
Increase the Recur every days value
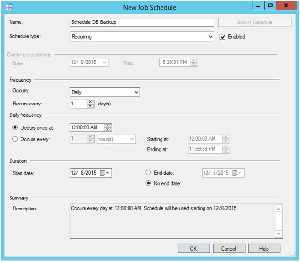click(90, 102)
